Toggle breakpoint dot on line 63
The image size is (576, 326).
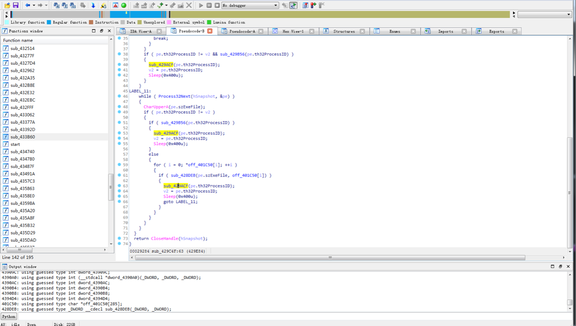[120, 186]
